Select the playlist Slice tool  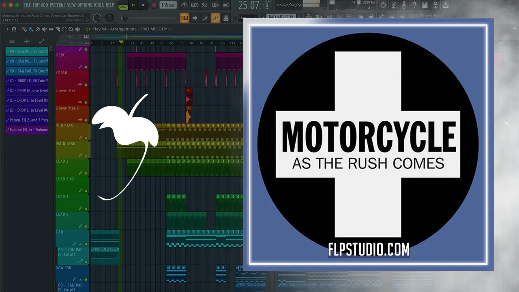[58, 29]
